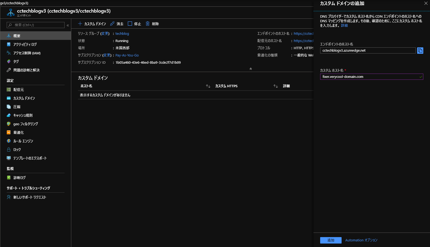430x247 pixels.
Task: Open geo フィルタリング settings
Action: click(25, 124)
